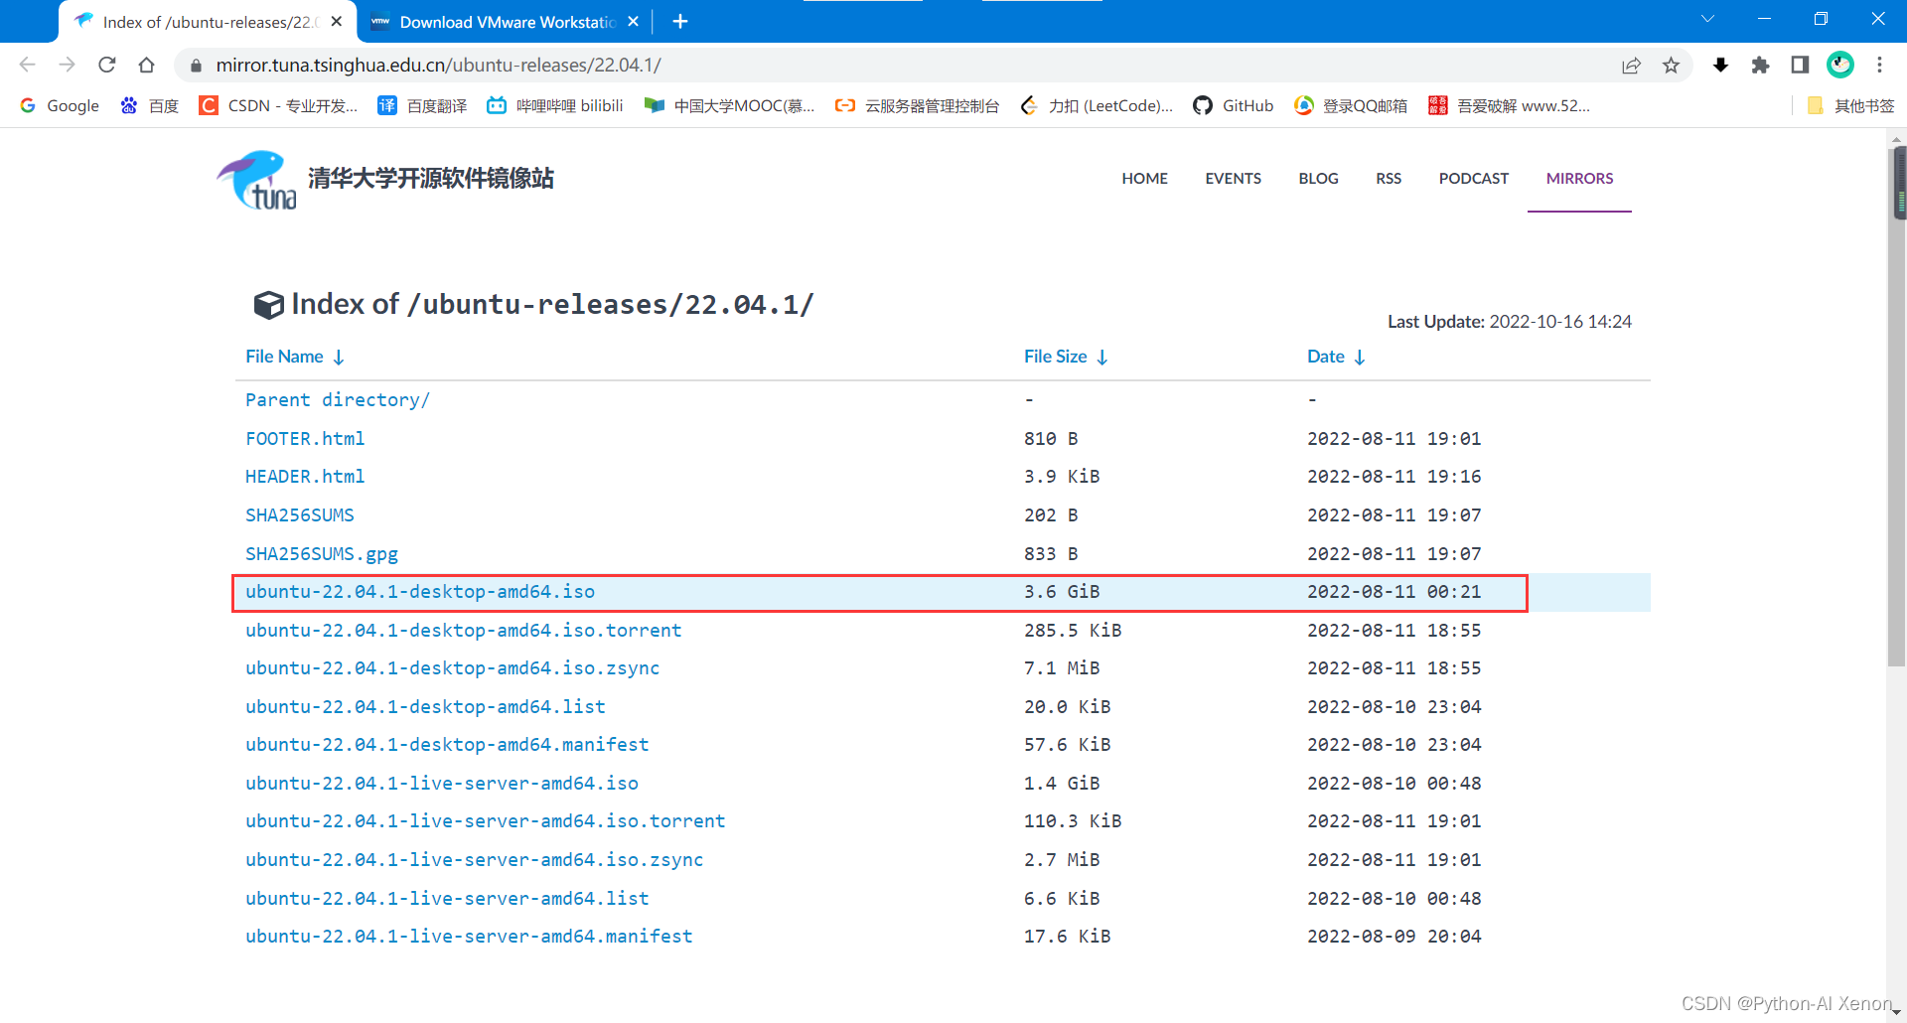Close the Download VMware Workstation tab
The width and height of the screenshot is (1907, 1023).
[x=633, y=22]
